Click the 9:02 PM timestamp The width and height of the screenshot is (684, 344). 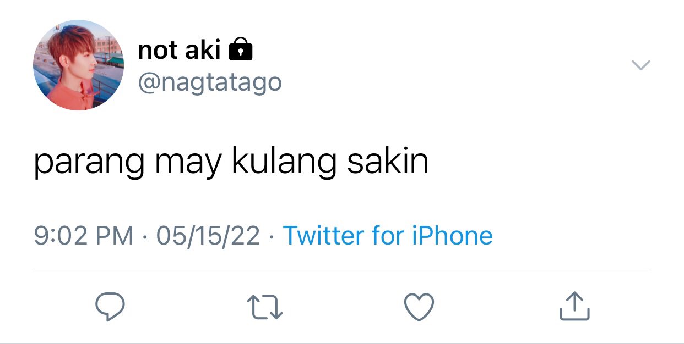(84, 236)
